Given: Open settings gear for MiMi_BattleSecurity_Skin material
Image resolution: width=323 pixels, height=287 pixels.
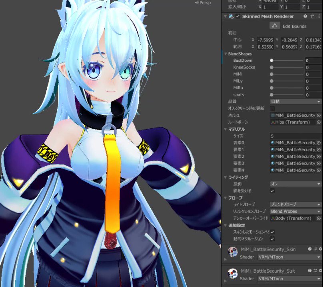Looking at the screenshot, I should coord(321,249).
